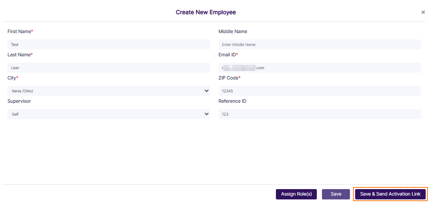Image resolution: width=430 pixels, height=205 pixels.
Task: Click the Email ID label text
Action: tap(228, 55)
